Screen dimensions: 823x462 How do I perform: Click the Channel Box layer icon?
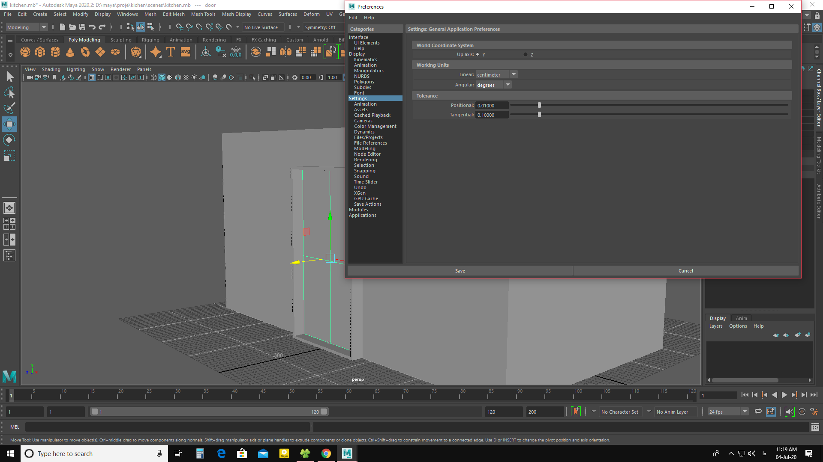[817, 27]
